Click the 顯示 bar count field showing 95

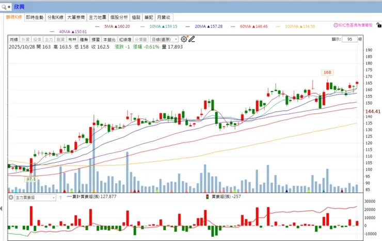[349, 39]
